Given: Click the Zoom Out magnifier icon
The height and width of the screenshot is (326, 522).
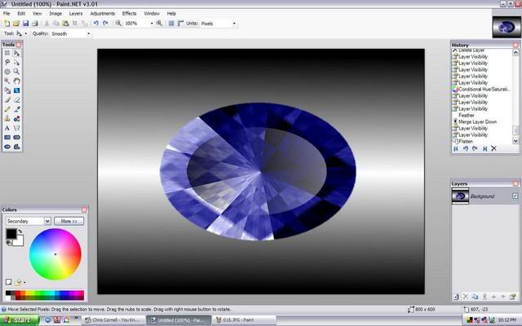Looking at the screenshot, I should 118,24.
